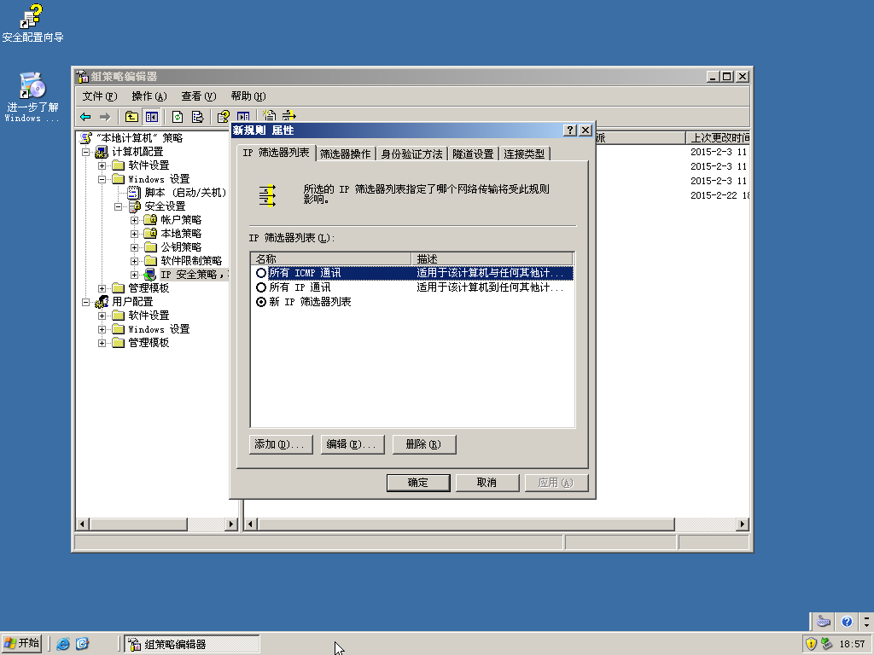Click the User Configuration node icon
This screenshot has width=874, height=655.
102,301
